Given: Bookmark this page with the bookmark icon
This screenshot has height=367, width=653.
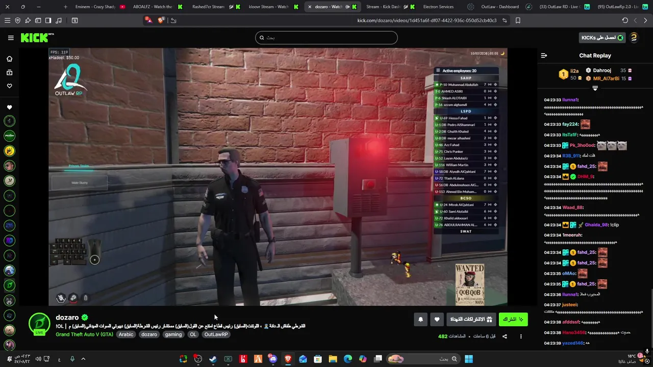Looking at the screenshot, I should coord(518,20).
